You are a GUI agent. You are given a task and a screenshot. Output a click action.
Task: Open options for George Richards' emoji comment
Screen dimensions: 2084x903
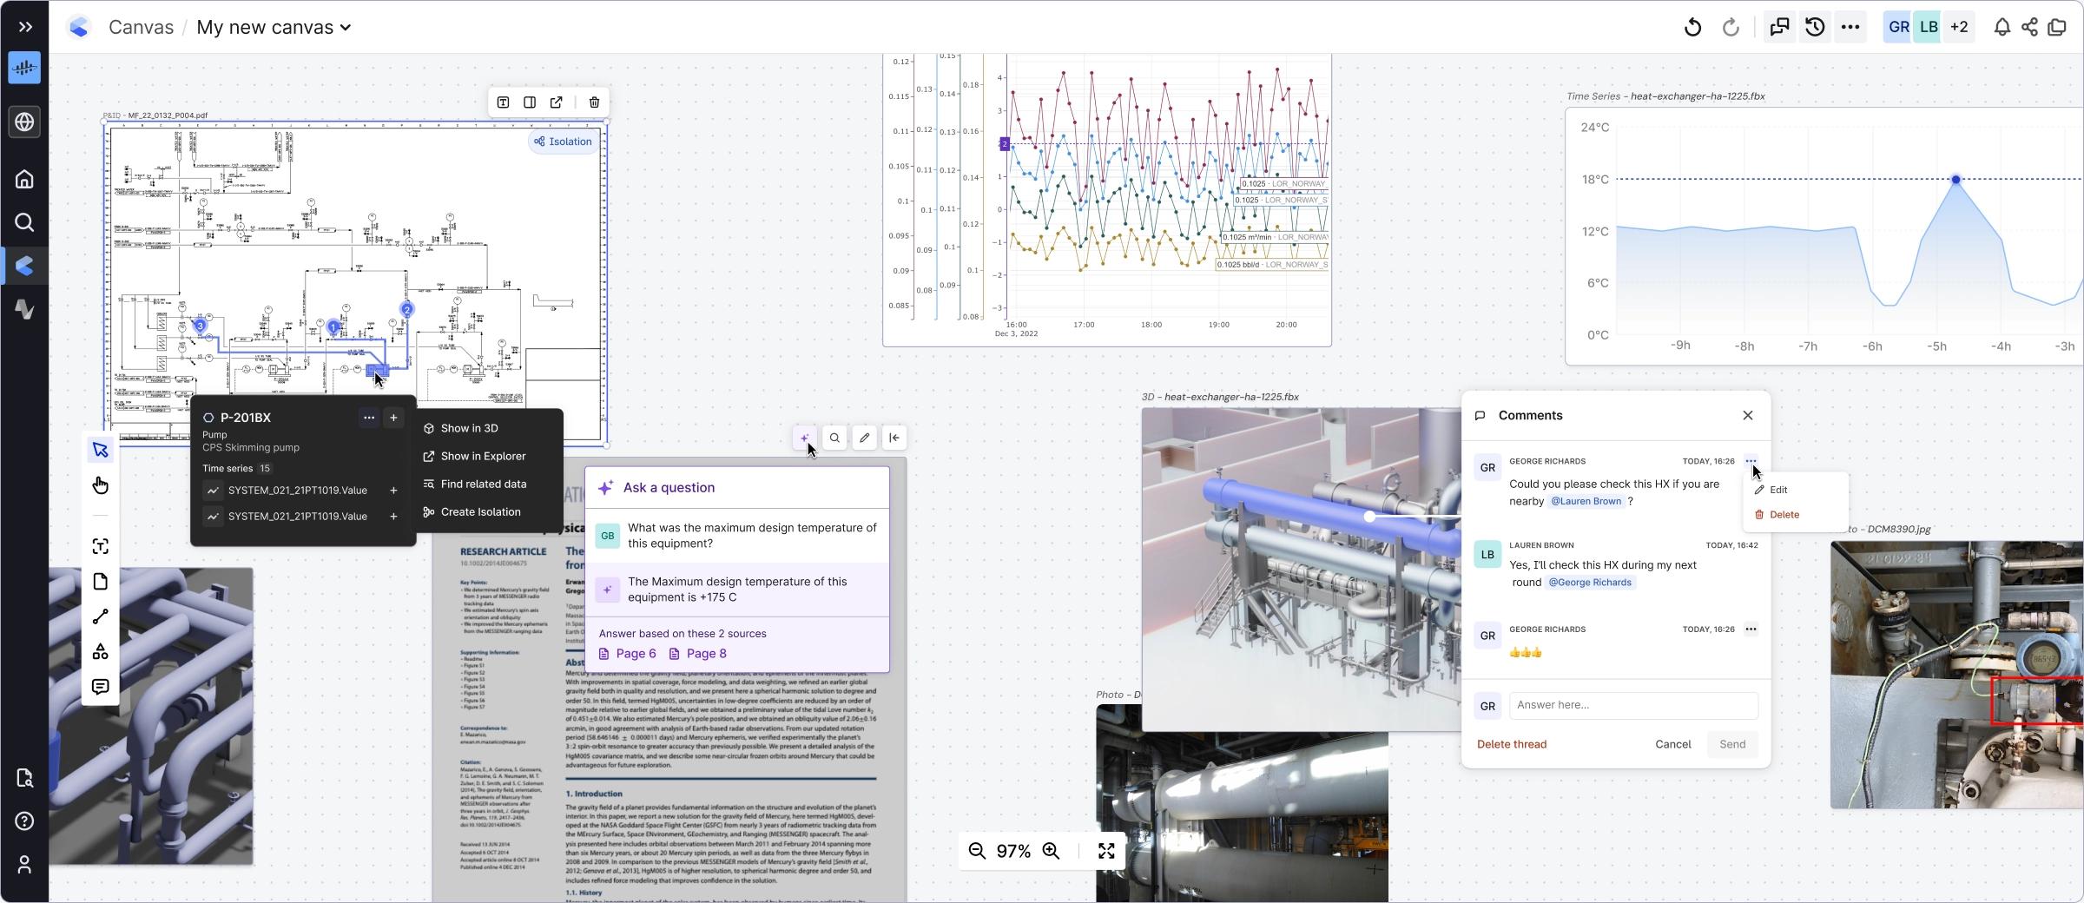[1751, 629]
